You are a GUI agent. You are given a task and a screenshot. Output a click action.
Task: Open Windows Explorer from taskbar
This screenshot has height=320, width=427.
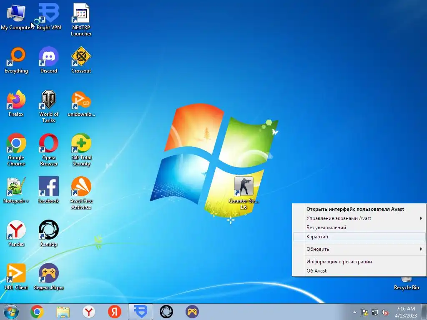[63, 312]
